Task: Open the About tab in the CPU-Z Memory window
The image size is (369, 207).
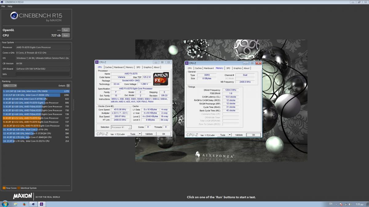Action: pyautogui.click(x=247, y=68)
